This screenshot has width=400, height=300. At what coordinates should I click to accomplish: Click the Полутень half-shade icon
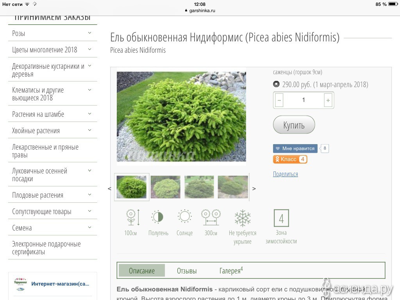pos(158,217)
